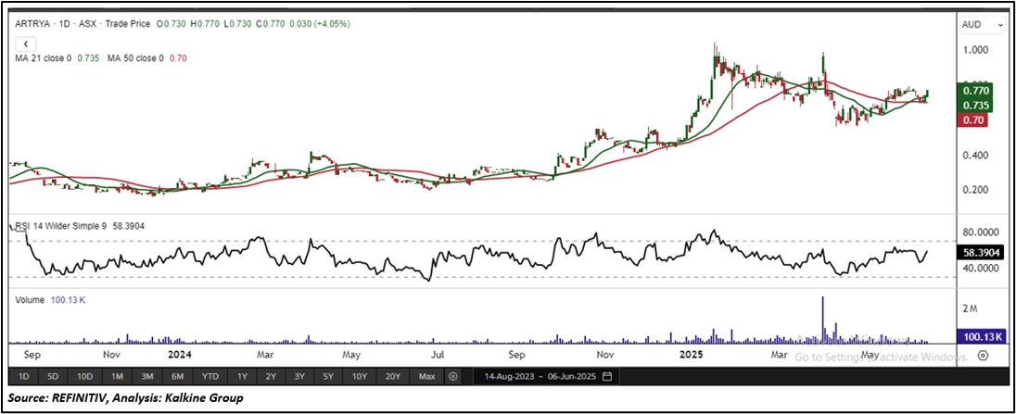Choose the 5Y range button

[x=329, y=376]
